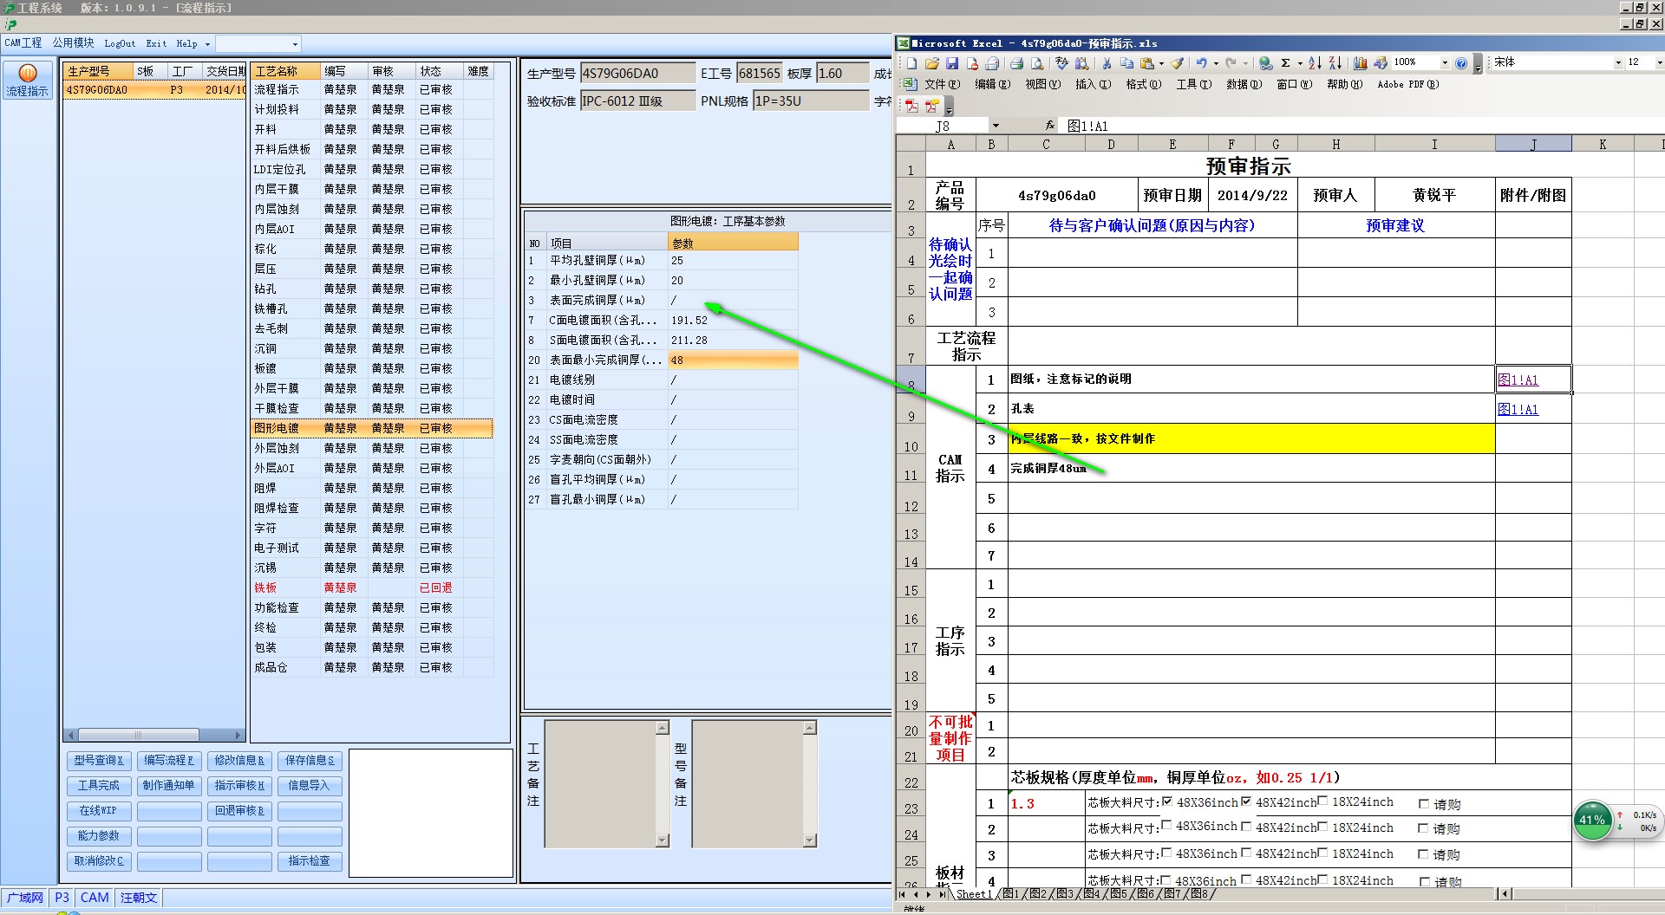Click the Open file folder icon in Excel

(932, 63)
